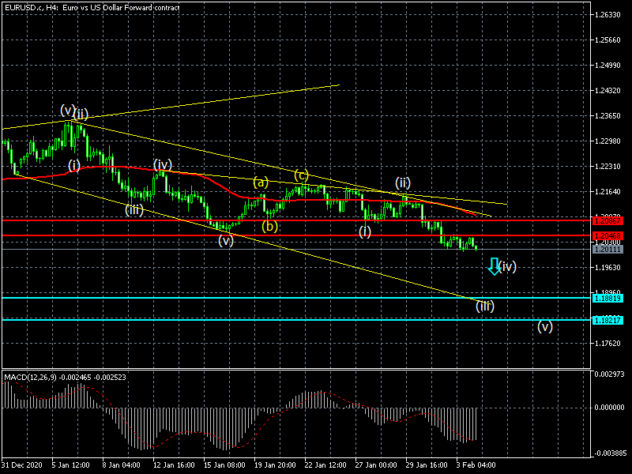Click the 1.19630 price scale label
632x474 pixels.
608,268
